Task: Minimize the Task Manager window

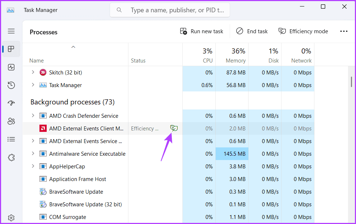Action: (302, 7)
